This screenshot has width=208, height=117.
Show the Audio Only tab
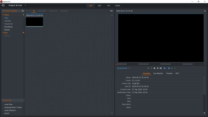[53, 11]
